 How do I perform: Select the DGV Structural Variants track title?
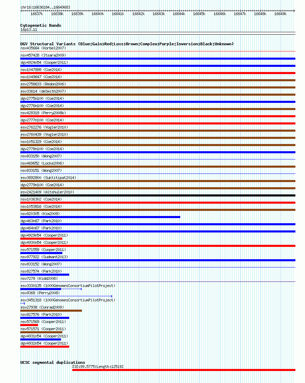point(127,44)
